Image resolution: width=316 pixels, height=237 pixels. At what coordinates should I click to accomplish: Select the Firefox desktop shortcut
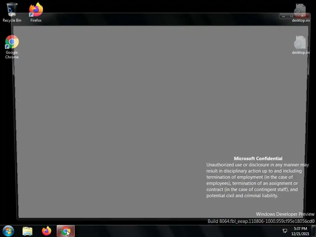click(36, 12)
